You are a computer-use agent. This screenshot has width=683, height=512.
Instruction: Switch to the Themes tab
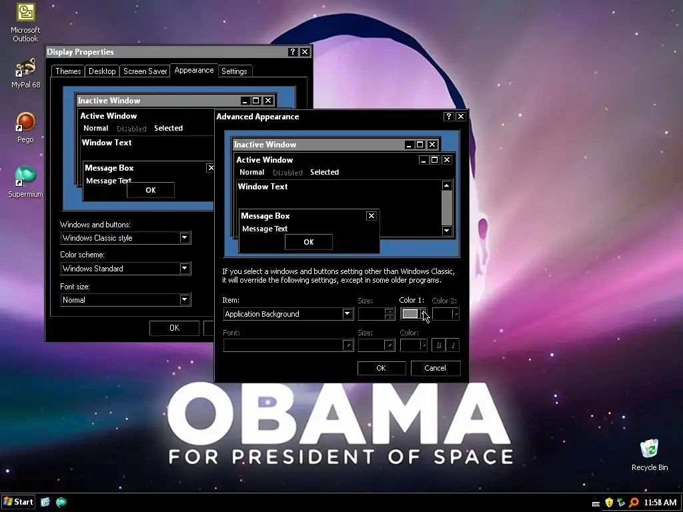pos(68,71)
